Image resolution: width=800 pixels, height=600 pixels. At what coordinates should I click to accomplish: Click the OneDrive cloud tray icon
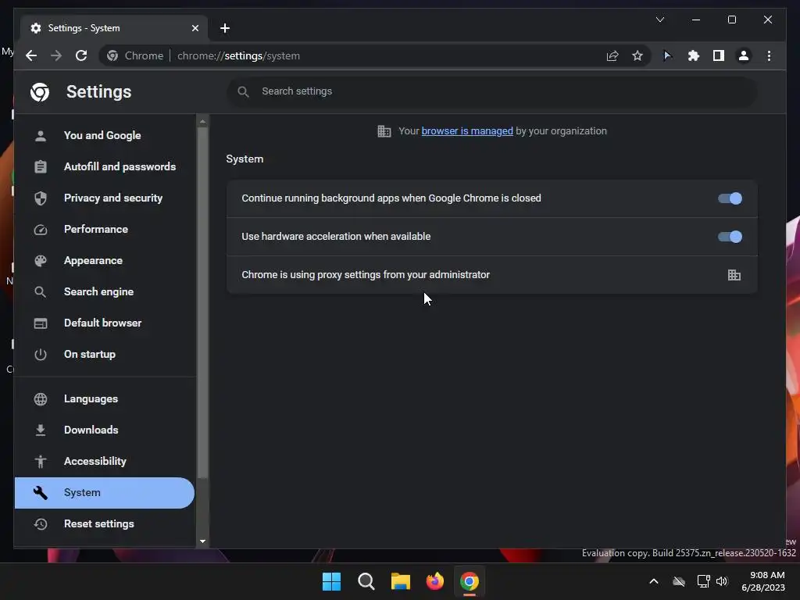coord(679,581)
